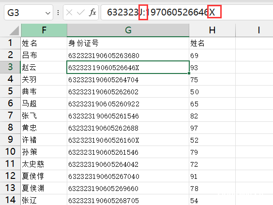Select the name cell 太史慈
This screenshot has width=273, height=205.
click(44, 164)
